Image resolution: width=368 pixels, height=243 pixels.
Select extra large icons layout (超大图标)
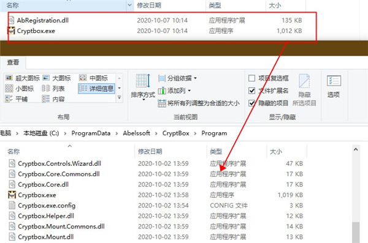[x=23, y=78]
